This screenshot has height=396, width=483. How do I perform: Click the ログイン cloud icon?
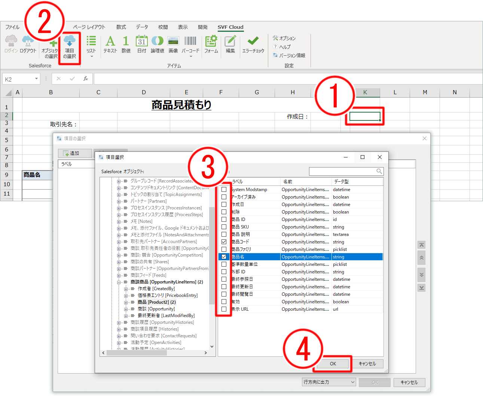(x=11, y=40)
